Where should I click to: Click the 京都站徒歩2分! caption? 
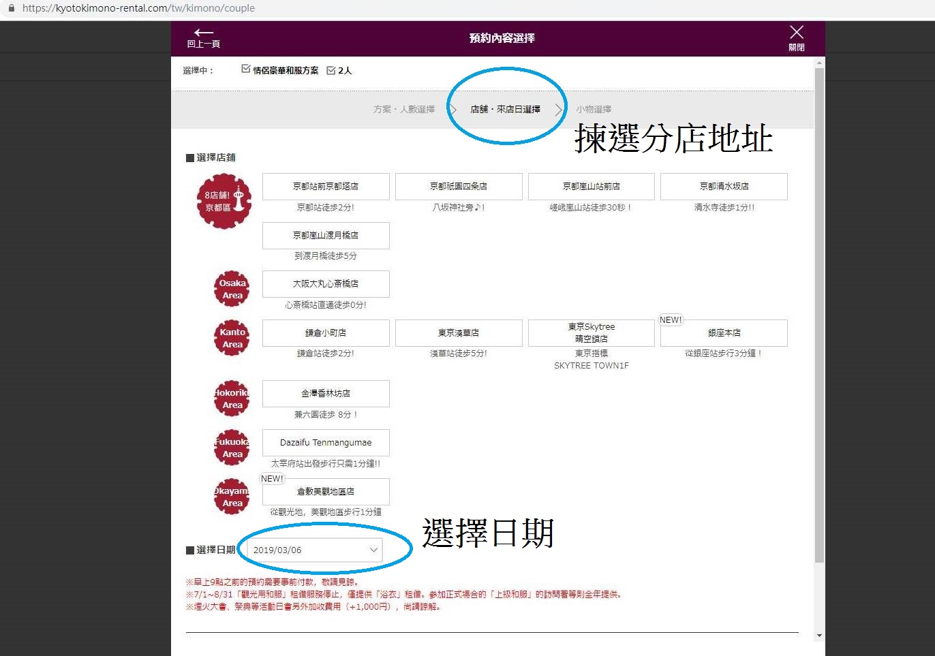(x=326, y=207)
